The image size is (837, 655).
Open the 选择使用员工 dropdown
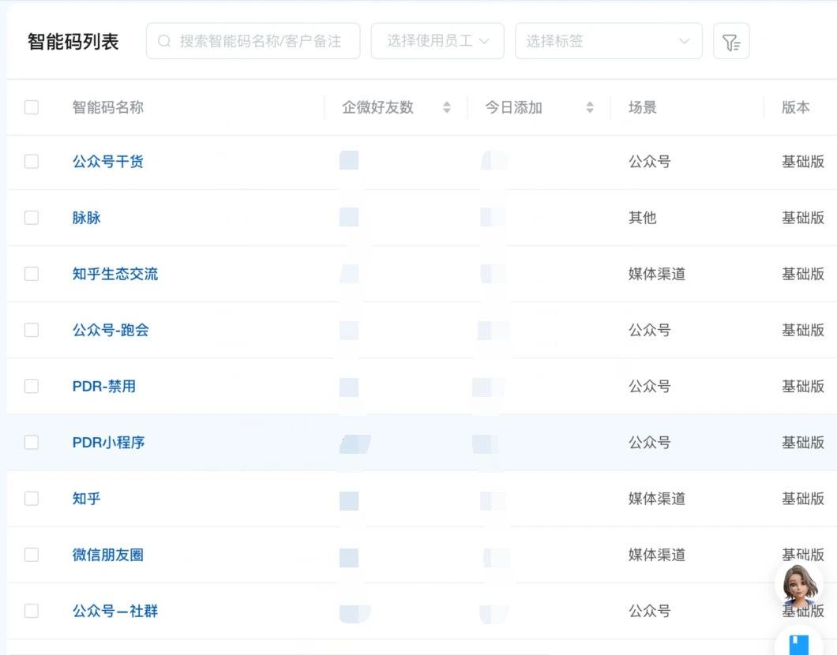[x=437, y=41]
